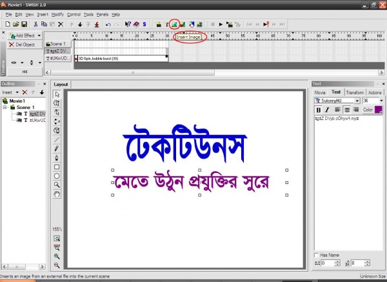Activate the Hand pan tool
Screen dimensions: 387x282
pyautogui.click(x=57, y=194)
